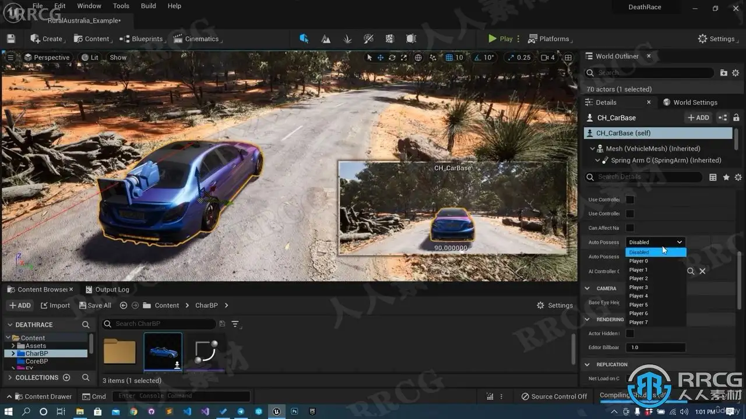Toggle Actor Hidden checkbox
746x419 pixels.
630,333
